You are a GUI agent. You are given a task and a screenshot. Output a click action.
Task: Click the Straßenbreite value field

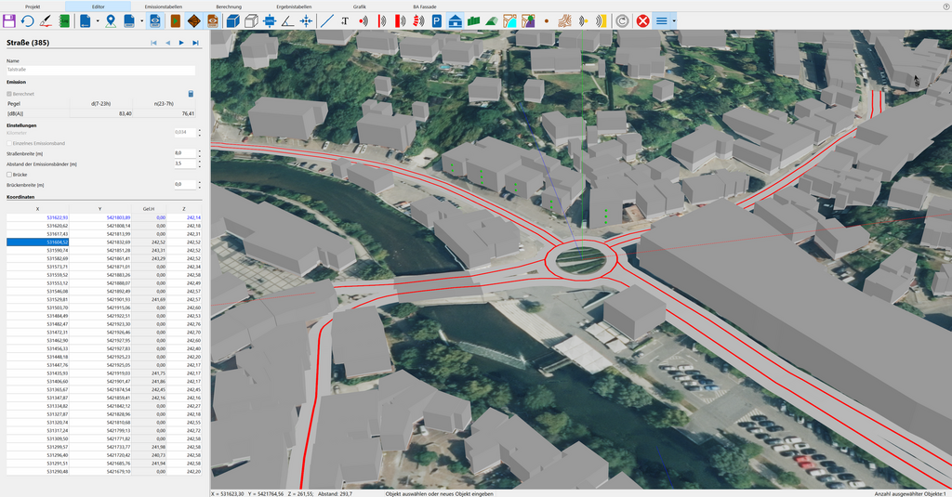click(x=183, y=152)
